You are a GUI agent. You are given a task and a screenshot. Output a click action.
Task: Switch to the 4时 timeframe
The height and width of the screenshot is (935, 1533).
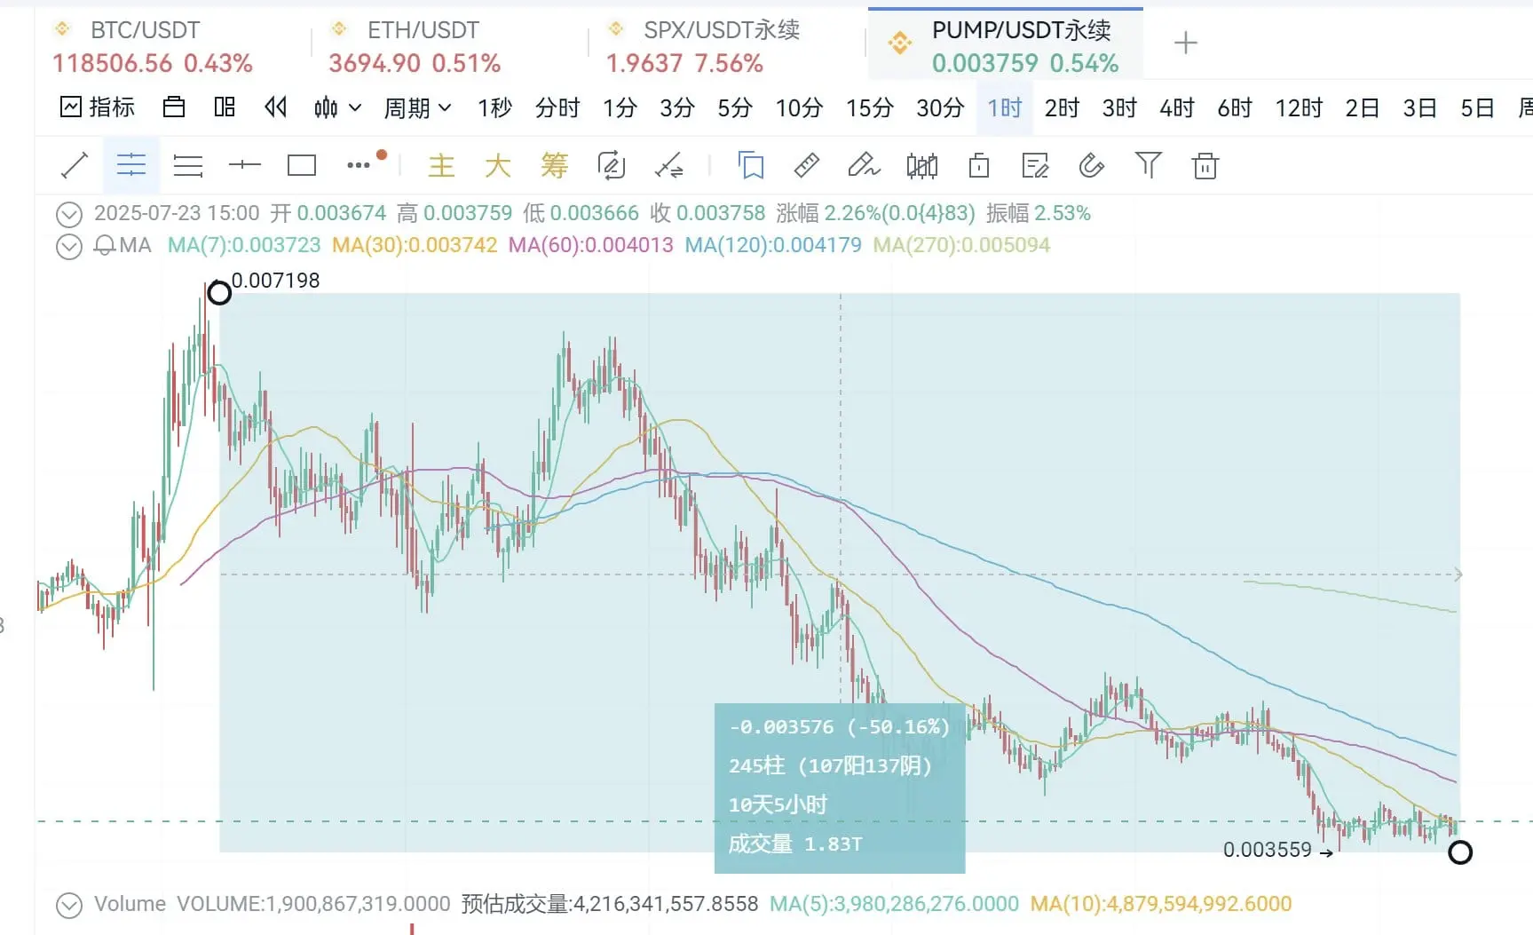tap(1177, 108)
